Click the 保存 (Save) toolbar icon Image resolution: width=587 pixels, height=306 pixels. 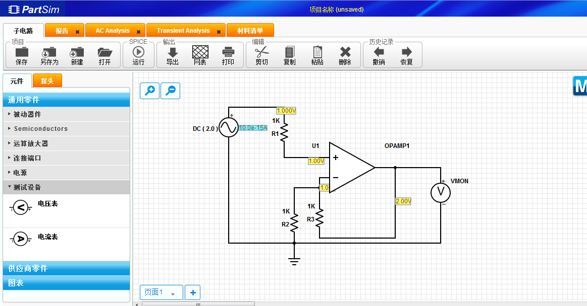21,52
